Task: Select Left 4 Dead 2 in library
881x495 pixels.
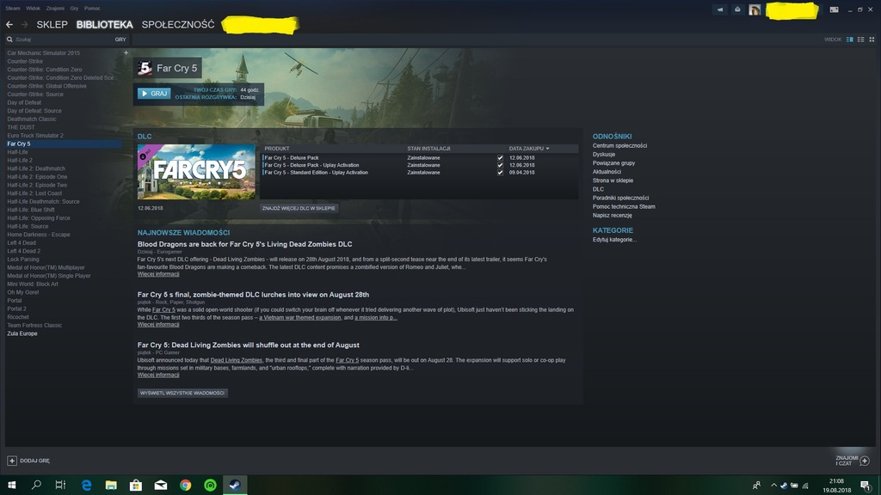Action: 23,251
